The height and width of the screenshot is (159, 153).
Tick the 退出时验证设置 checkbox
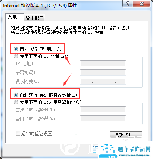18,133
